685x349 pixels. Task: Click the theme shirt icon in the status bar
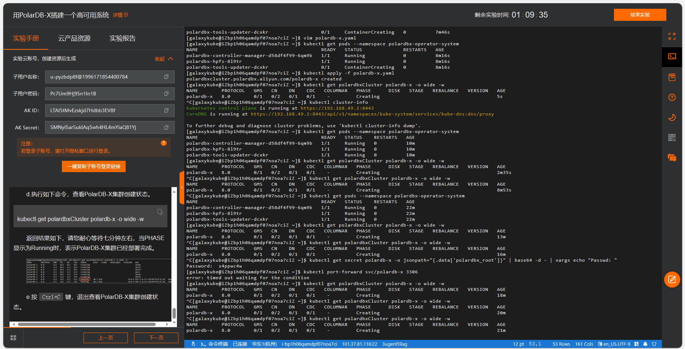click(654, 344)
